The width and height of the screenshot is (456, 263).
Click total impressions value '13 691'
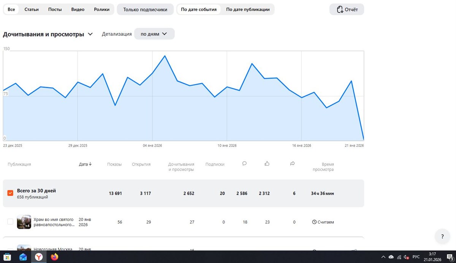tap(115, 194)
